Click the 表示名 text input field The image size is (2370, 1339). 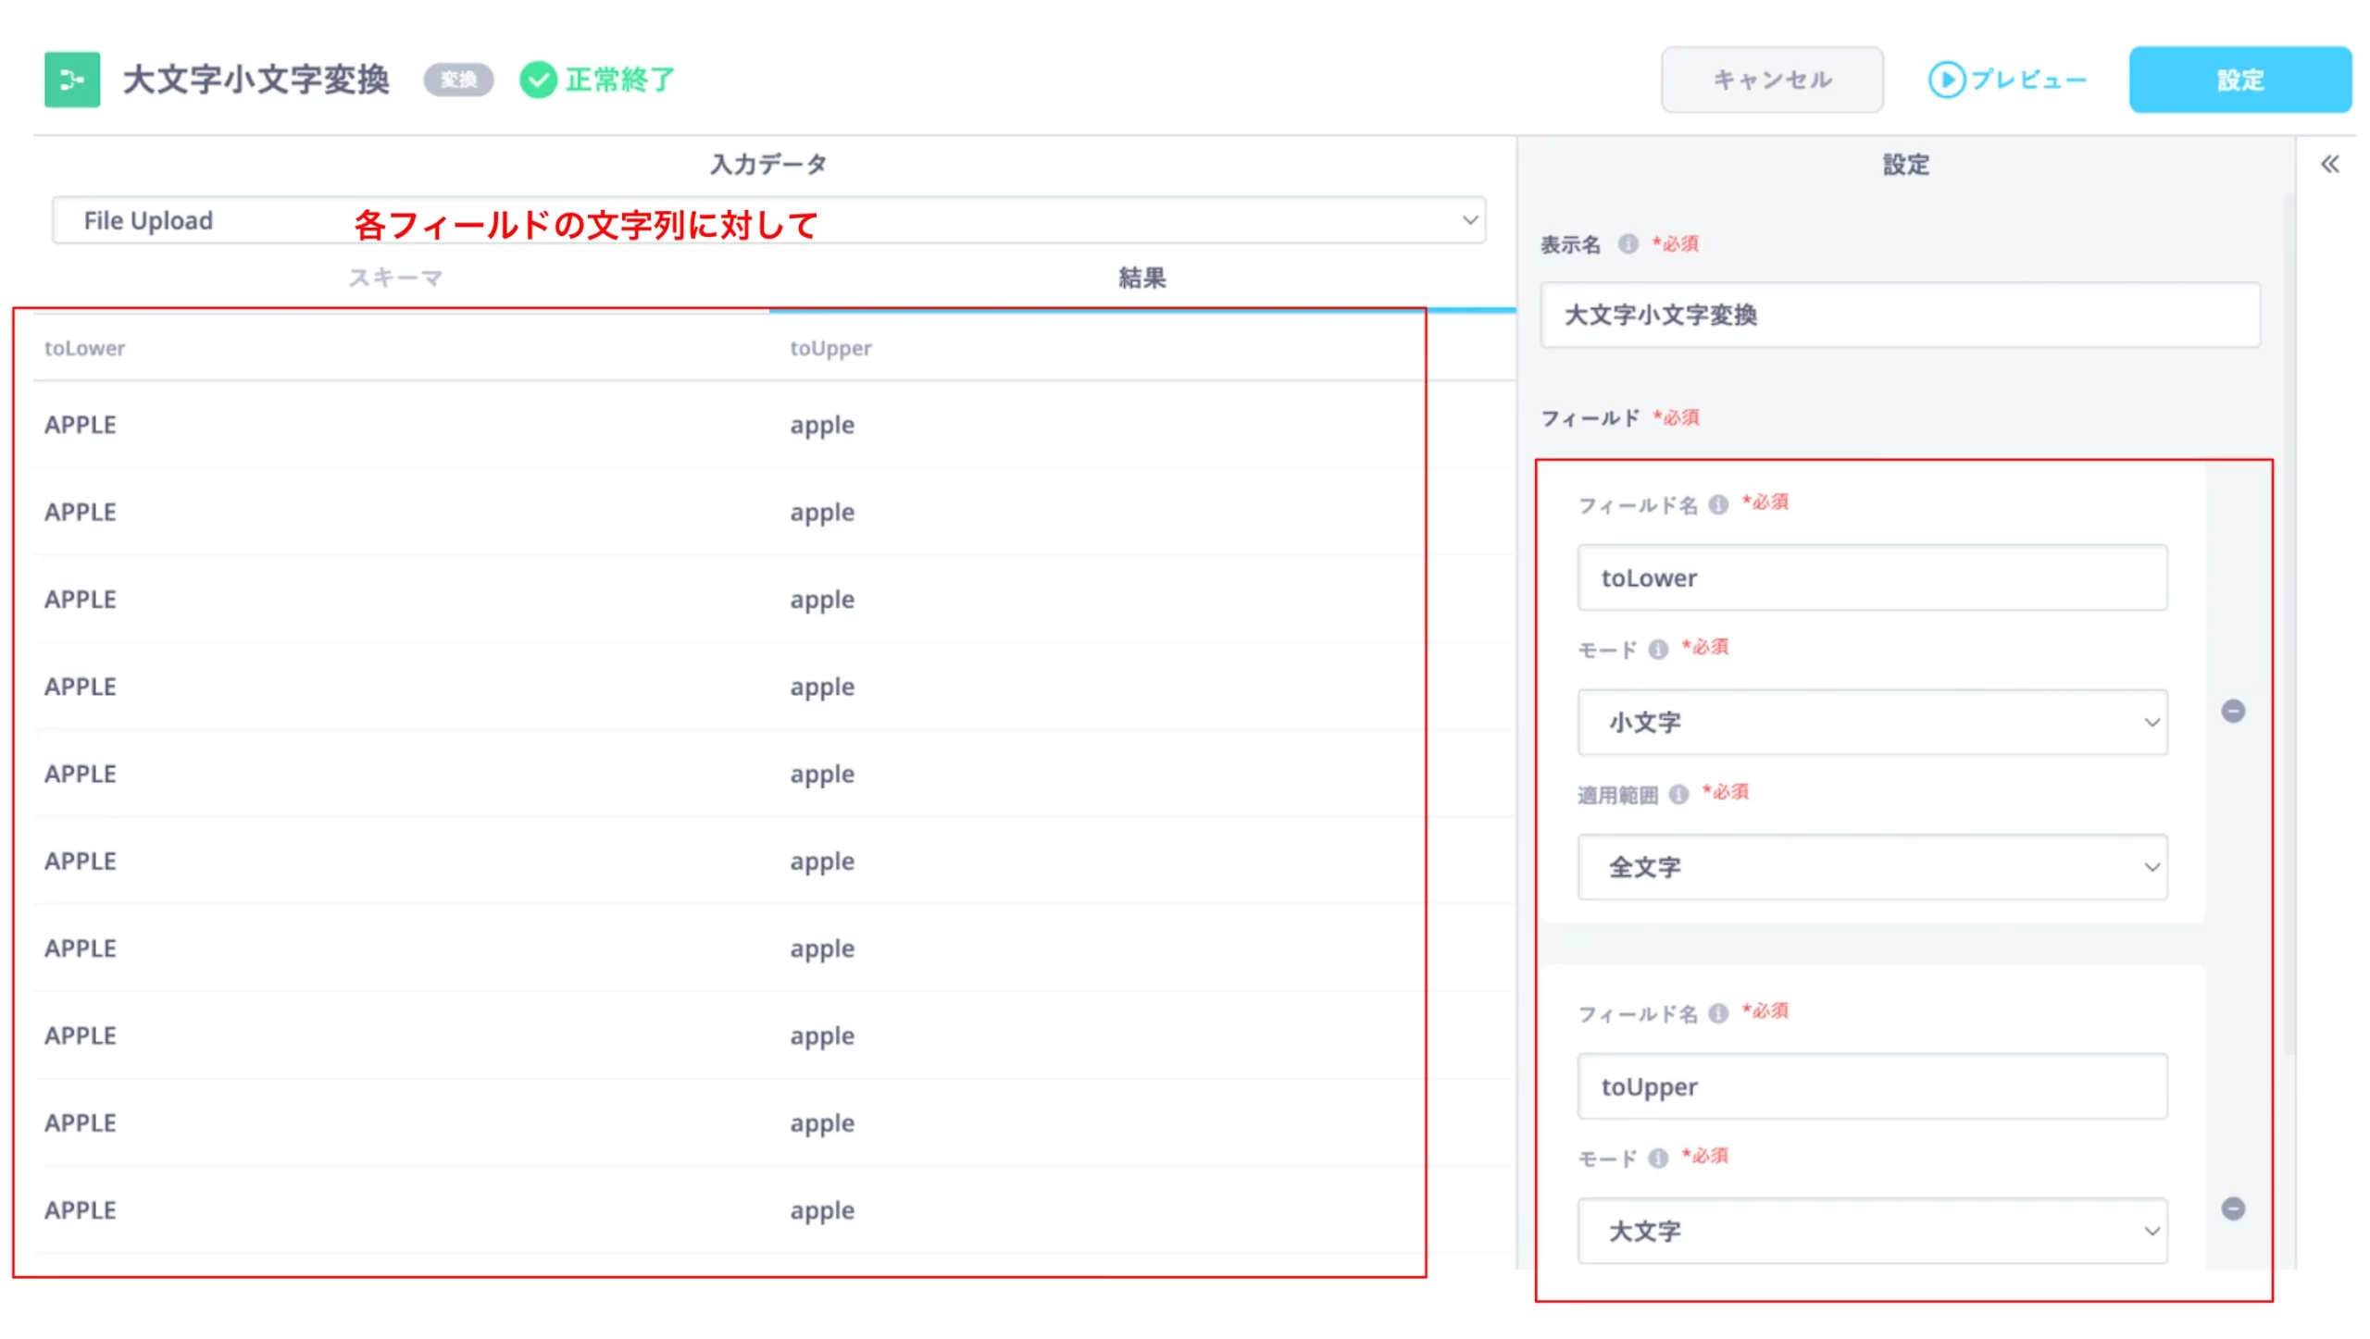tap(1900, 315)
